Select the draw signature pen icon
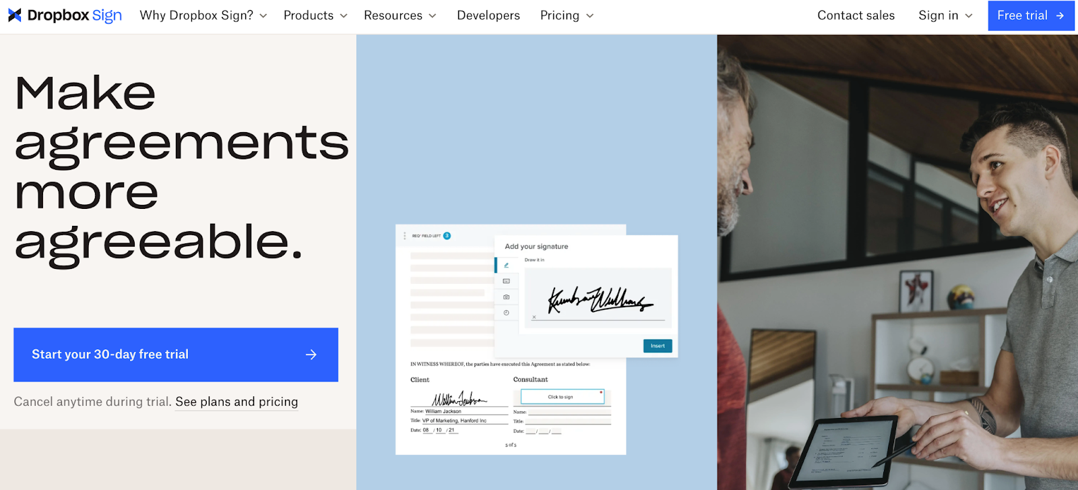The width and height of the screenshot is (1078, 490). [506, 265]
